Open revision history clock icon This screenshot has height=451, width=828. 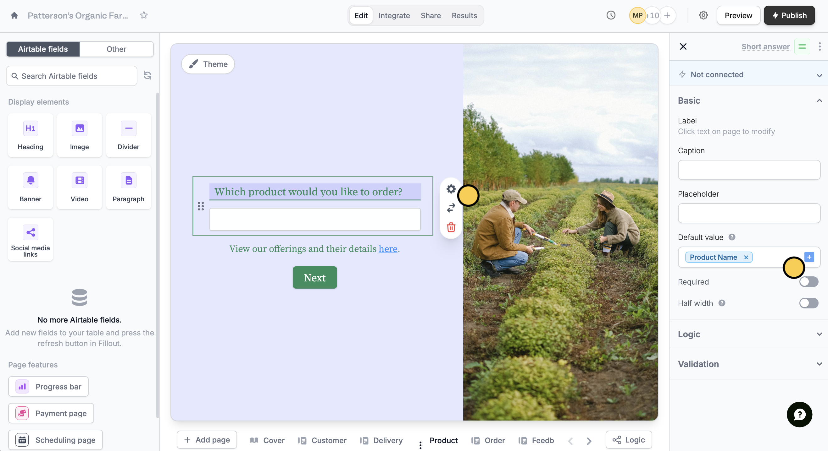pyautogui.click(x=611, y=15)
